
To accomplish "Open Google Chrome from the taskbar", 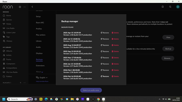I will click(x=98, y=99).
